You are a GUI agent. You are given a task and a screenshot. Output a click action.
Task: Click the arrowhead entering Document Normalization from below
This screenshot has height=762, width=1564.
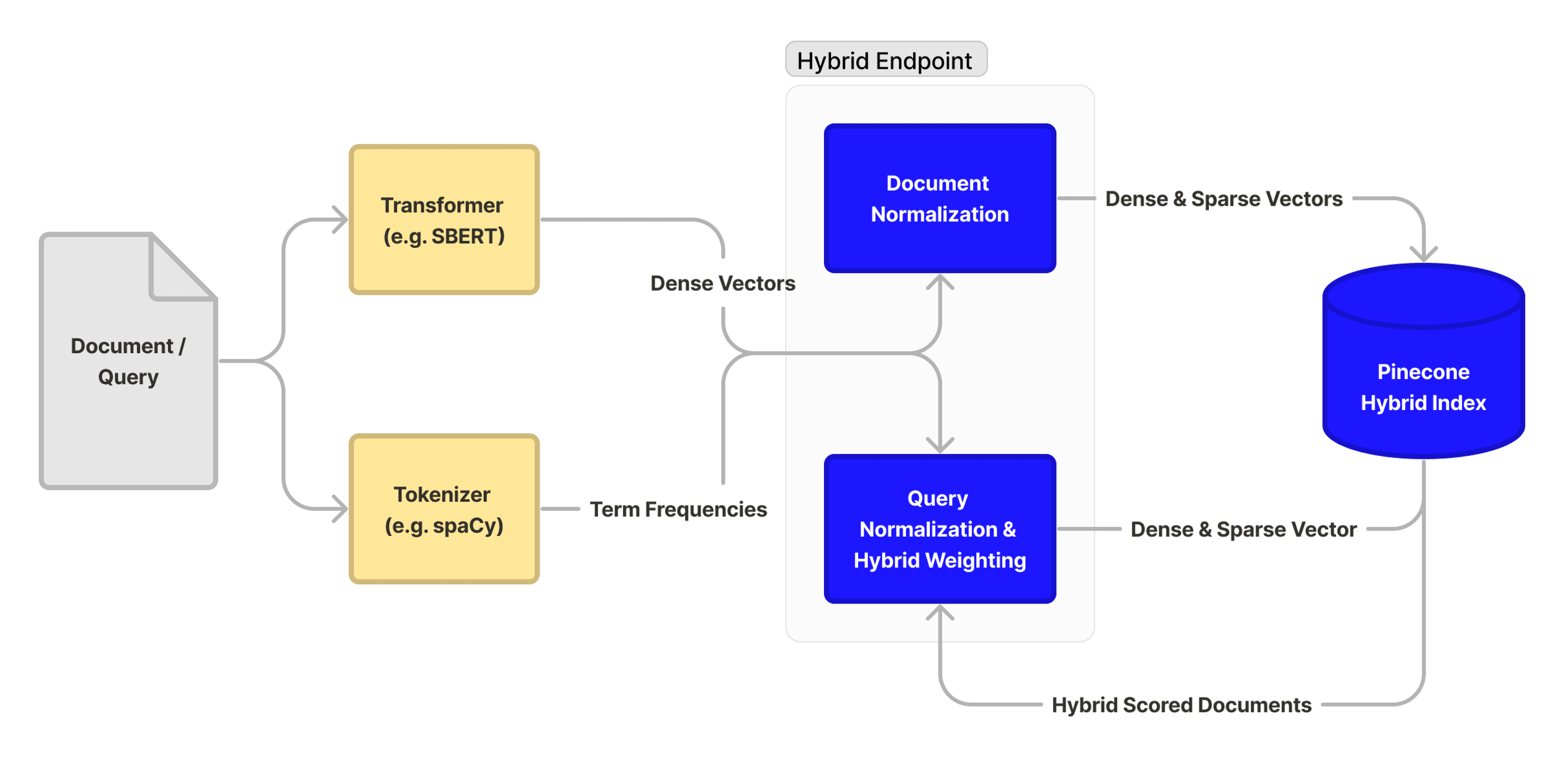point(940,282)
